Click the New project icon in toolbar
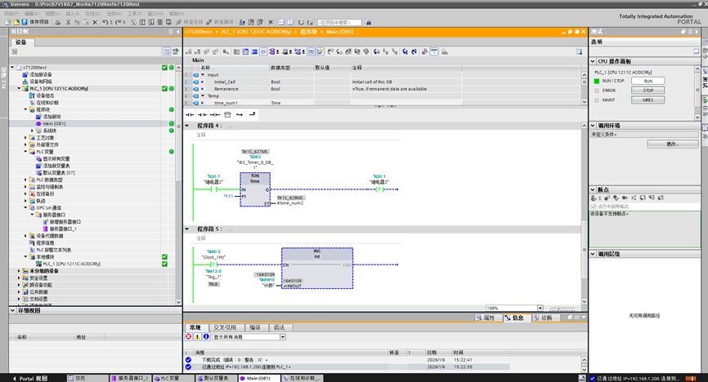Viewport: 708px width, 382px height. point(7,22)
